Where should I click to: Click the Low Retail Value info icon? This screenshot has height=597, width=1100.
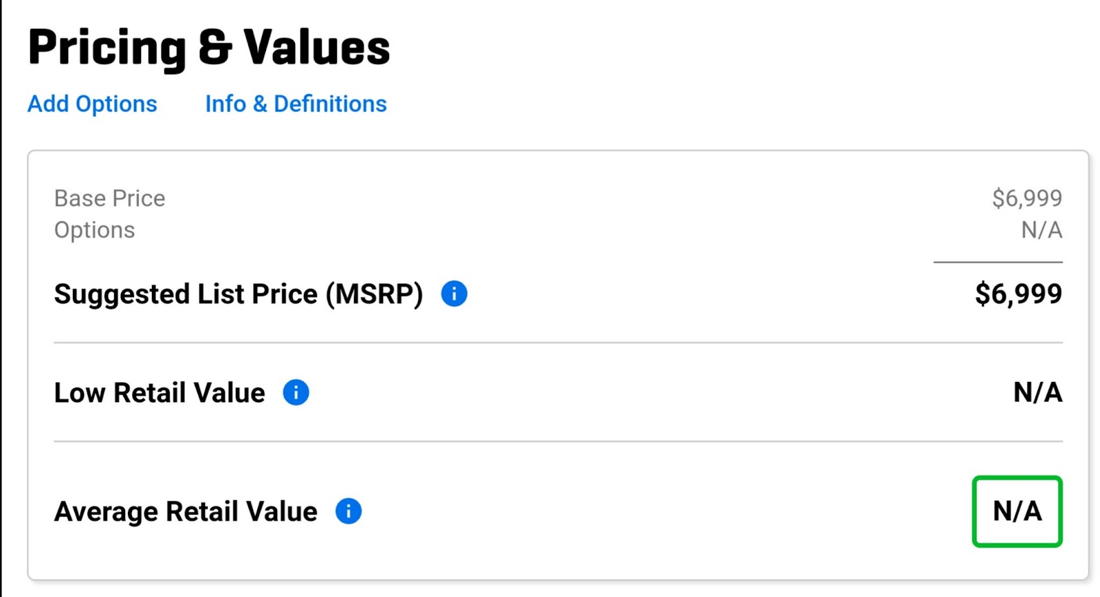click(x=296, y=392)
